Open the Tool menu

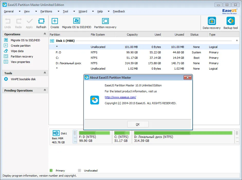[65, 11]
